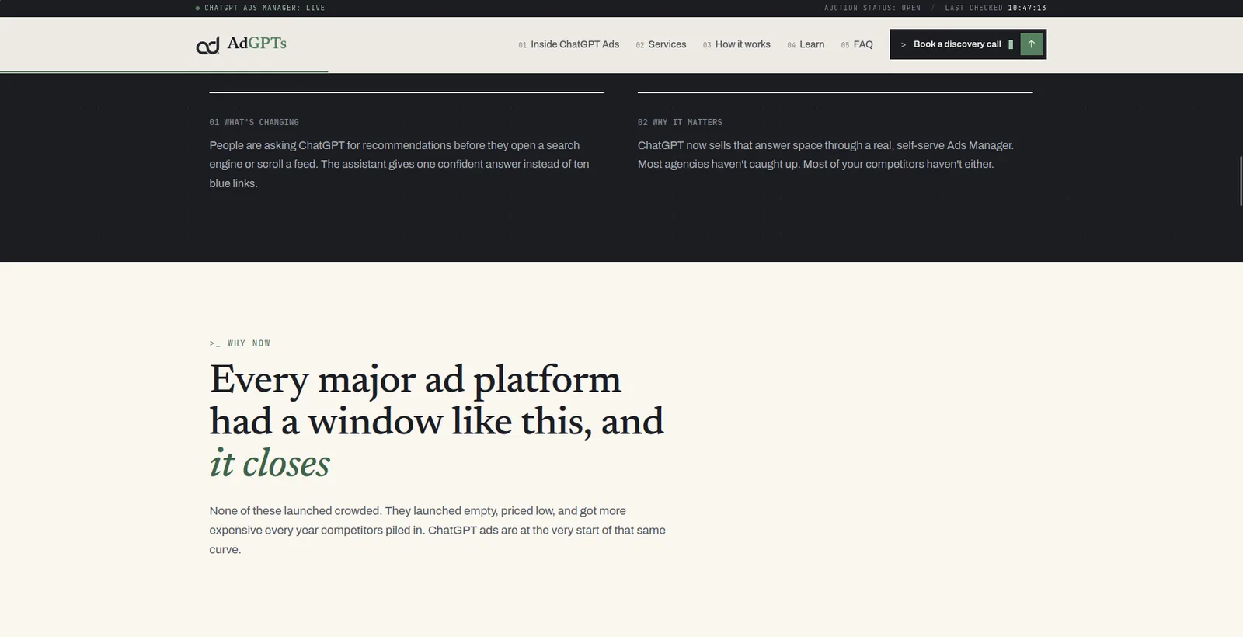Click the green live status dot
1243x637 pixels.
click(197, 8)
